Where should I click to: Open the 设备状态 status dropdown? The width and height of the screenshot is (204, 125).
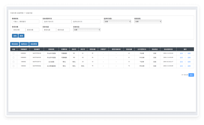[87, 30]
